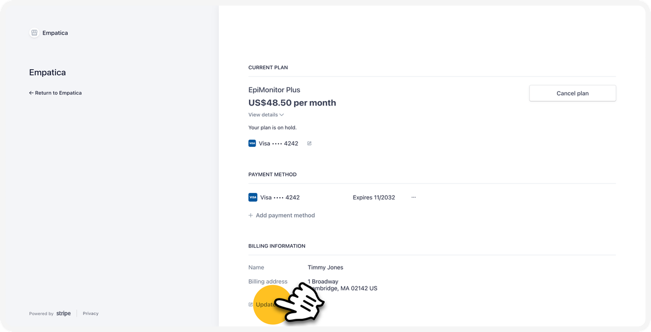Click the BILLING INFORMATION heading
Image resolution: width=651 pixels, height=332 pixels.
277,246
